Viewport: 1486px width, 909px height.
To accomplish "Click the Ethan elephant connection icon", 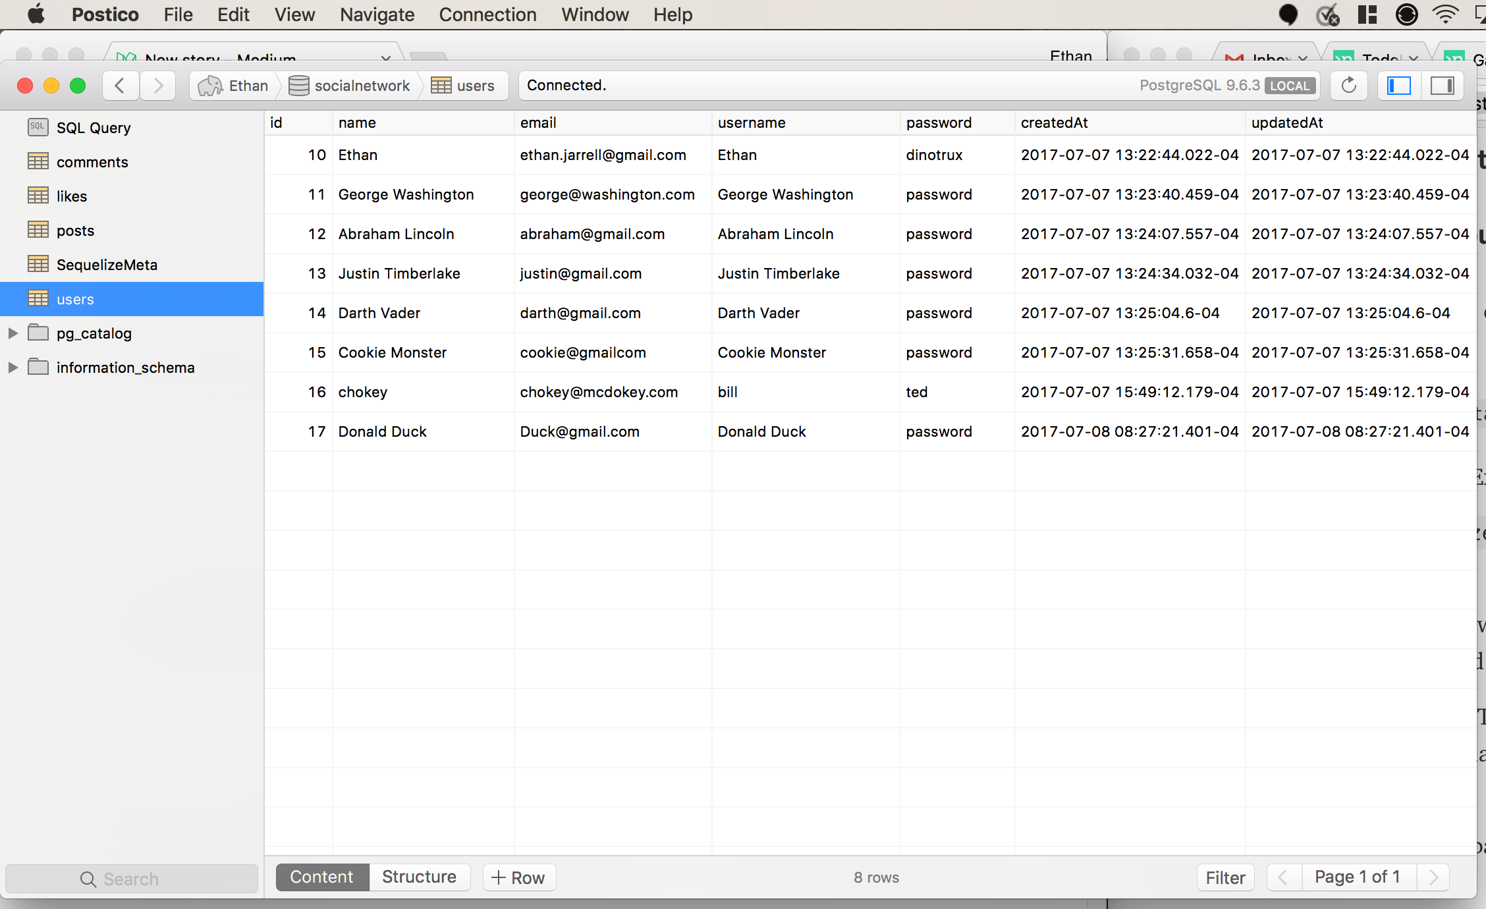I will click(x=211, y=86).
